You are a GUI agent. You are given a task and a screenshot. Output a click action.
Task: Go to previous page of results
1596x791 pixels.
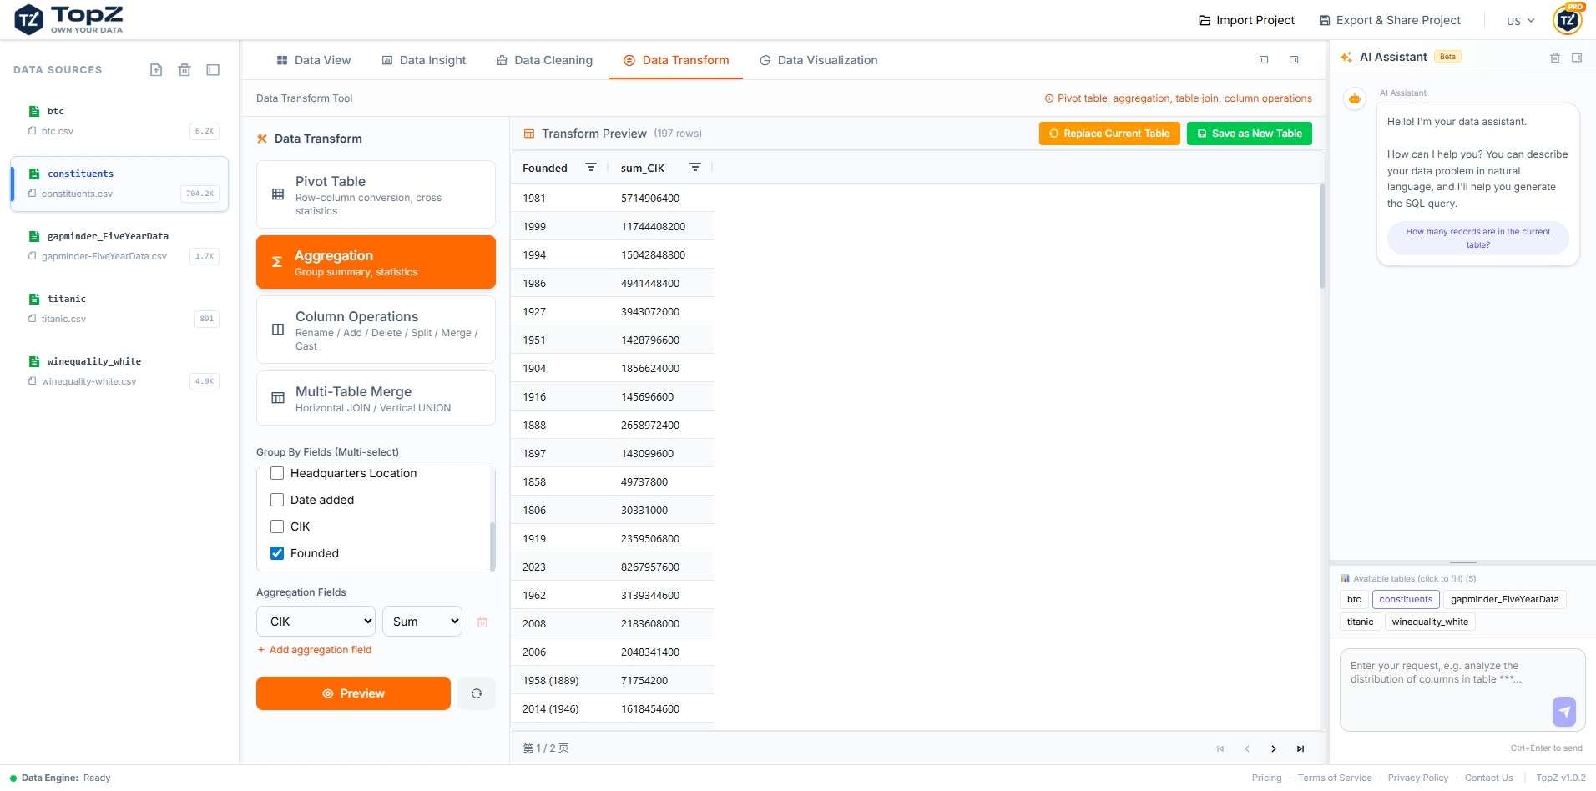click(x=1247, y=748)
